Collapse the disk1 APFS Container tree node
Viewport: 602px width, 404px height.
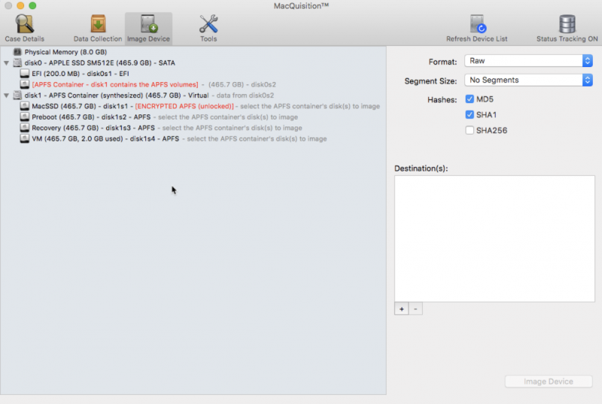click(x=7, y=95)
